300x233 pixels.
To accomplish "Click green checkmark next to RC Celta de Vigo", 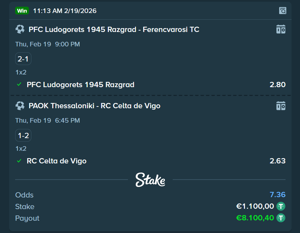I will (x=19, y=161).
